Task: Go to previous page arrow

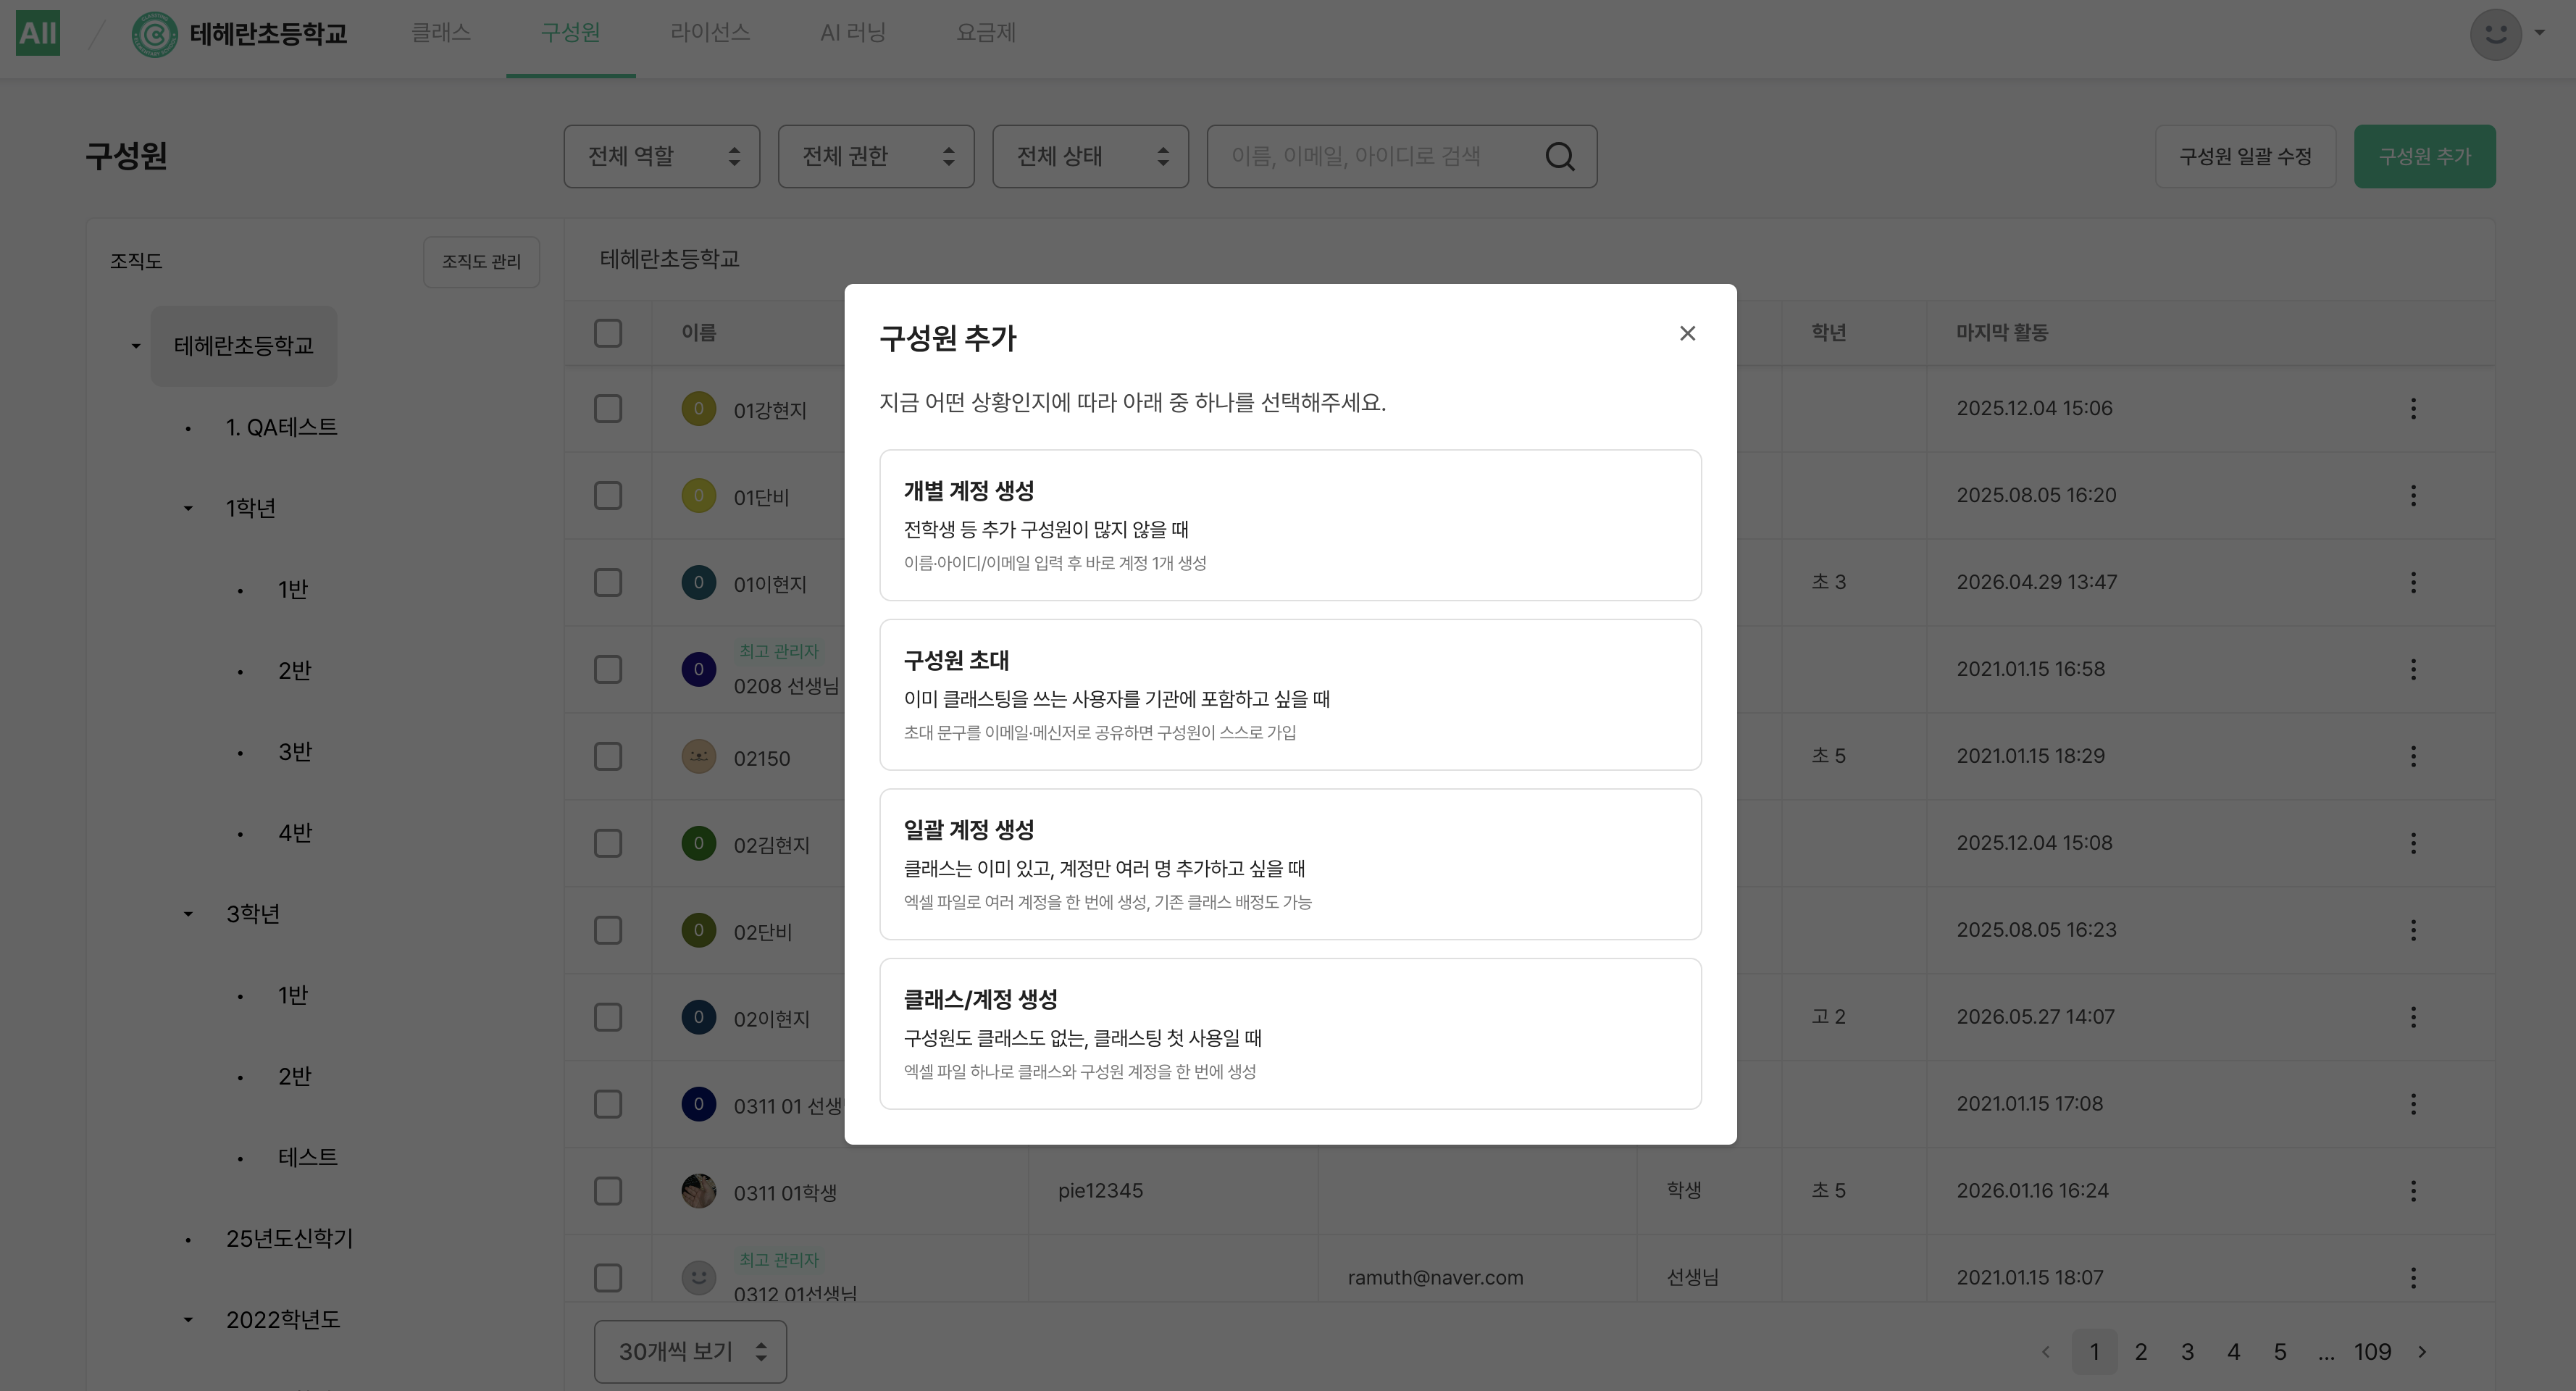Action: click(2046, 1352)
